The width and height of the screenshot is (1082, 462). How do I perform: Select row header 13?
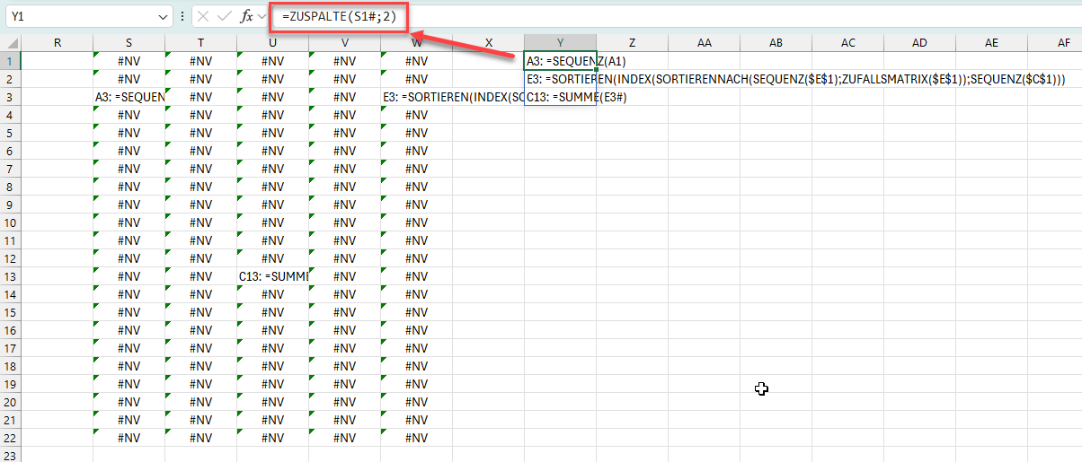point(10,276)
